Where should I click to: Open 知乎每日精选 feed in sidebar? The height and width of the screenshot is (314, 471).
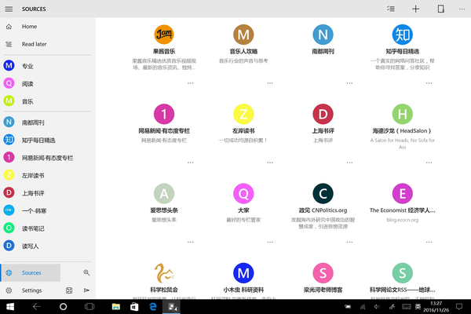coord(48,140)
